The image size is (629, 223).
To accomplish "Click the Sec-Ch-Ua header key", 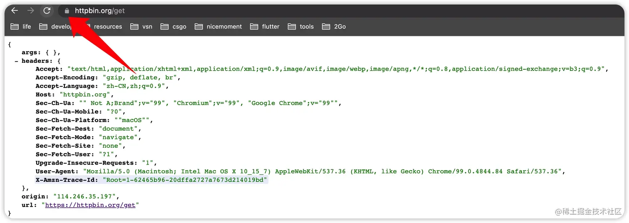I will [54, 103].
